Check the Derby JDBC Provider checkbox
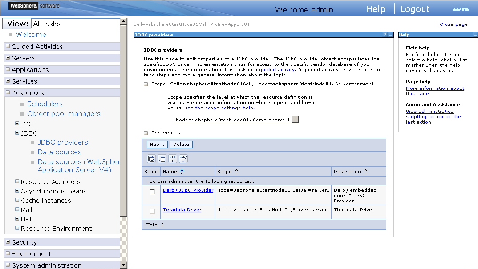 point(151,192)
